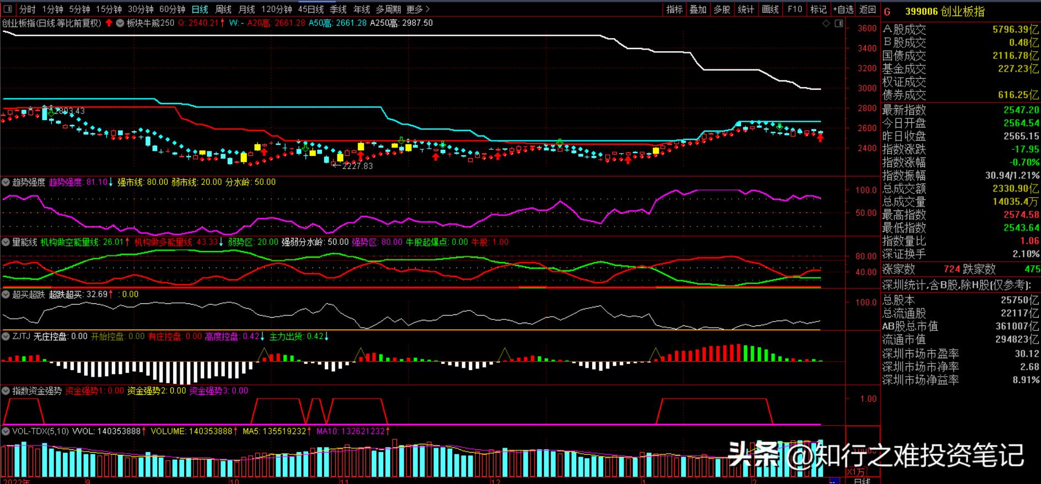Switch to the 周线 weekly period tab
Image resolution: width=1041 pixels, height=484 pixels.
[x=223, y=9]
